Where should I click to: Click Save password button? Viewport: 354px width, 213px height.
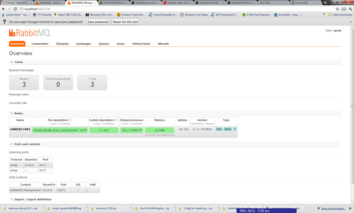(x=98, y=22)
